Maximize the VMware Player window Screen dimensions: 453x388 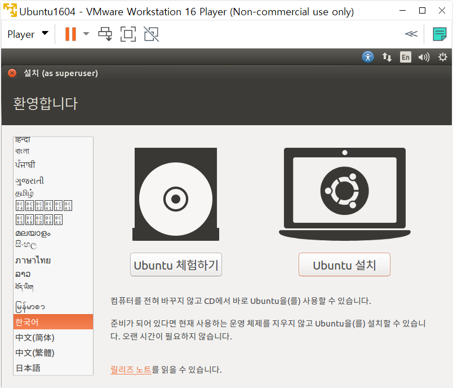click(x=422, y=11)
